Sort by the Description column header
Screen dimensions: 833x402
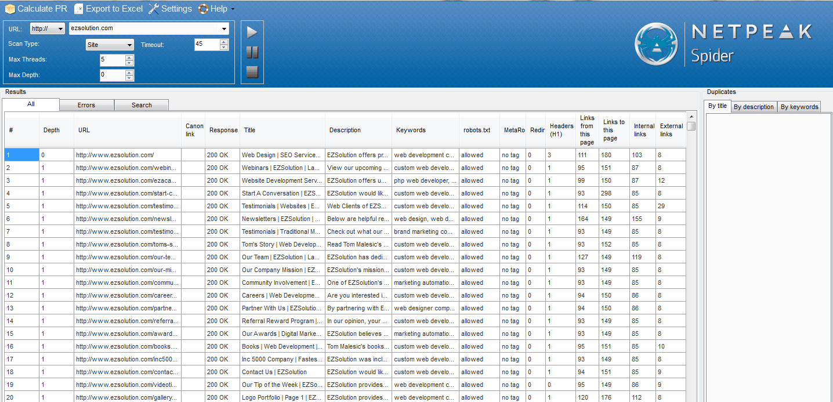click(358, 130)
